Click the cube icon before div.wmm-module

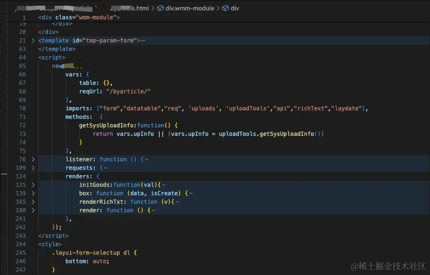[160, 8]
